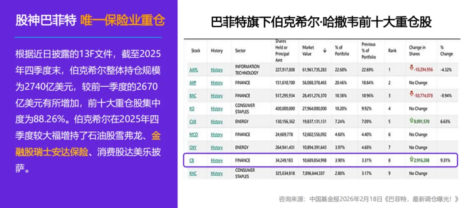The height and width of the screenshot is (208, 466).
Task: Click market value 28,451,276,370
Action: 315,96
